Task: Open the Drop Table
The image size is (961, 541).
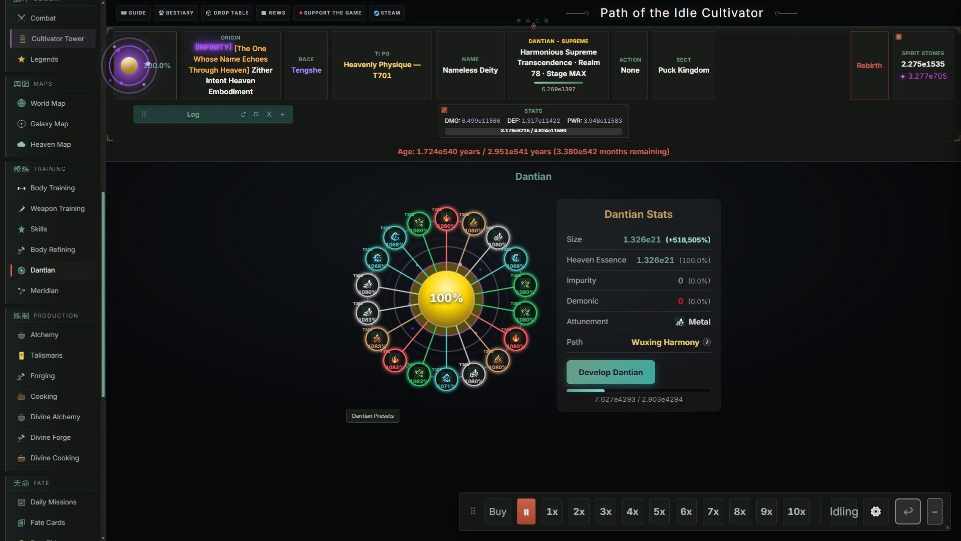Action: [x=227, y=13]
